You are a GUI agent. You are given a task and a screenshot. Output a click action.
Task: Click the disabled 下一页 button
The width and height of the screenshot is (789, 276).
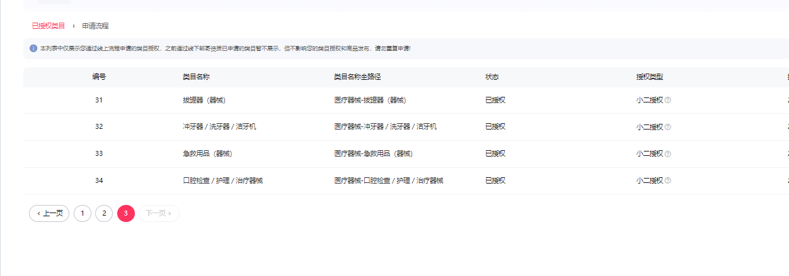click(x=159, y=214)
